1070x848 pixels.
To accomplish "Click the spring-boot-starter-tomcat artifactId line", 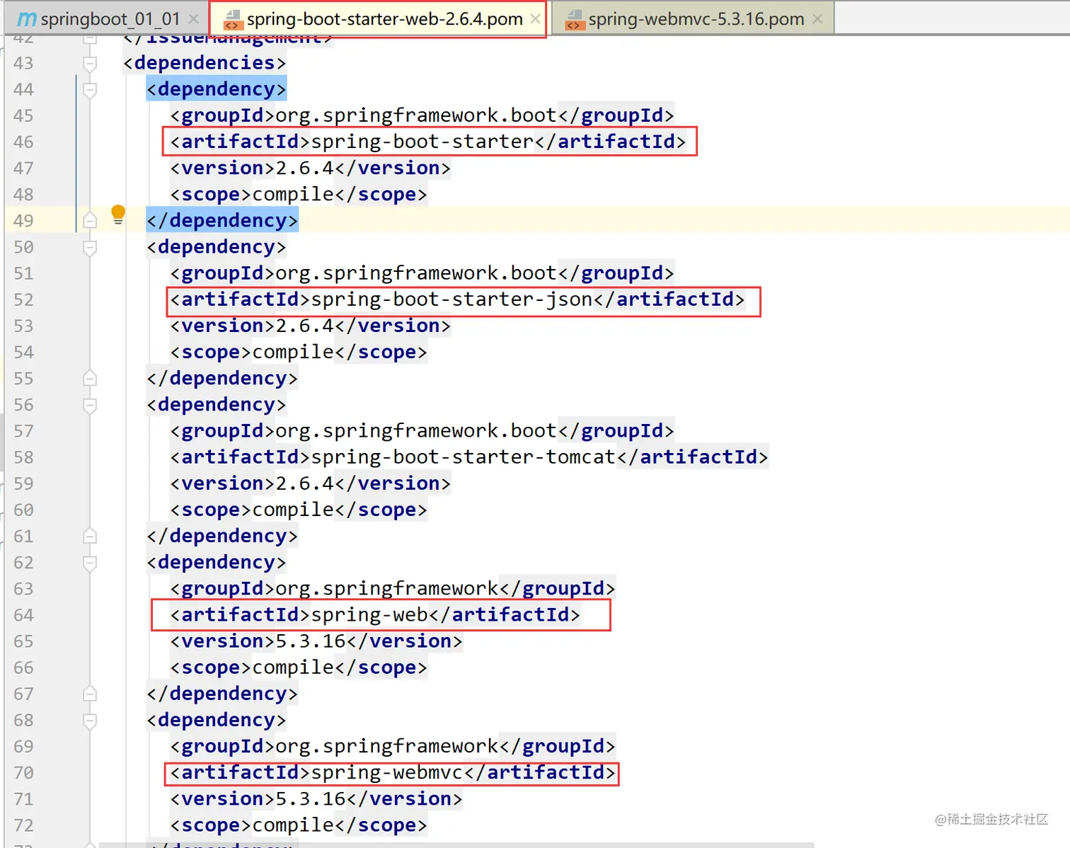I will tap(469, 457).
